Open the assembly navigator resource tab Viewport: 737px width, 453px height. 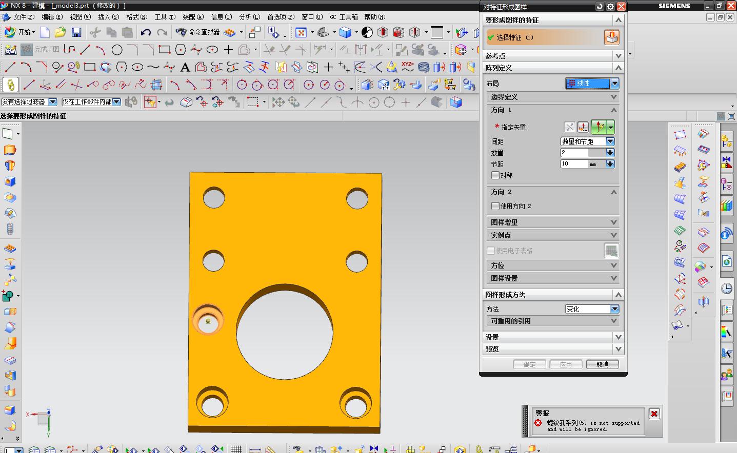tap(727, 140)
